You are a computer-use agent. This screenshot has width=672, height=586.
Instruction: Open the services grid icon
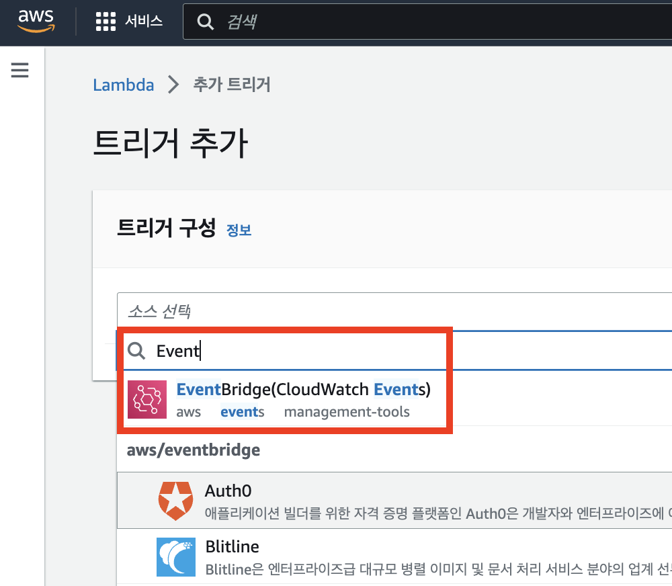pos(106,21)
